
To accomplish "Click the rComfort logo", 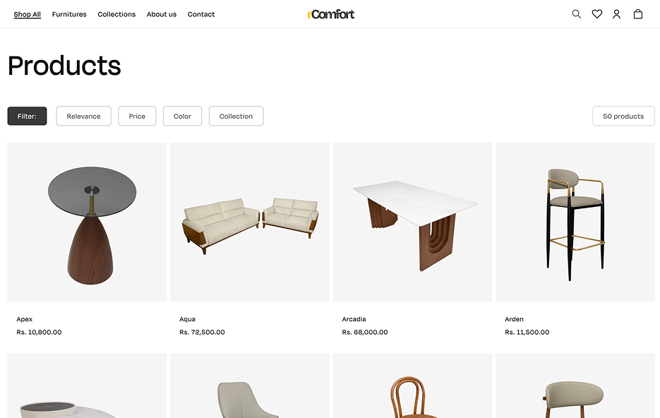I will 331,14.
